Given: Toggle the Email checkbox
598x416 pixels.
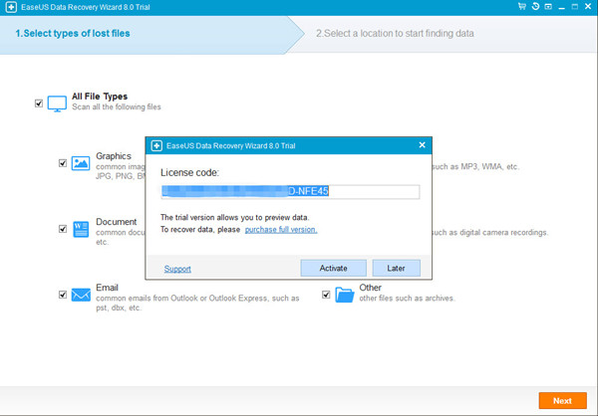Looking at the screenshot, I should (x=63, y=295).
